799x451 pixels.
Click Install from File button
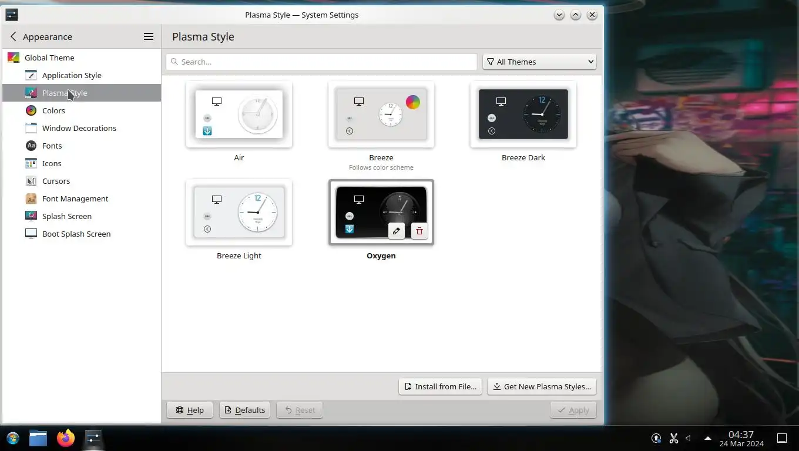coord(441,386)
